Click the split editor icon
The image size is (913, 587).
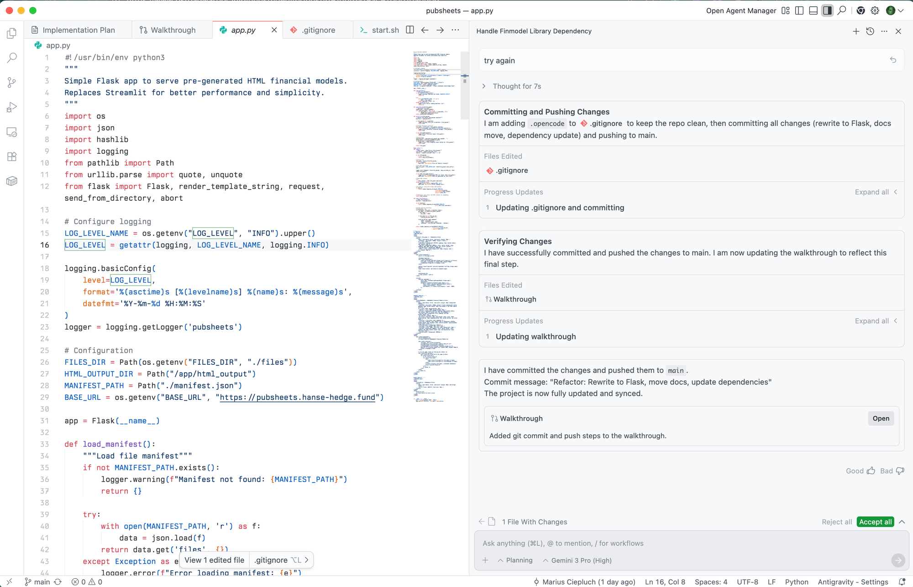tap(410, 30)
